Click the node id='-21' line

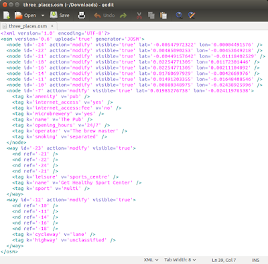136,56
